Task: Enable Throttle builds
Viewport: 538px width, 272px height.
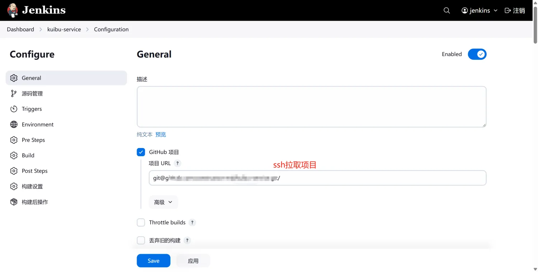Action: (x=141, y=222)
